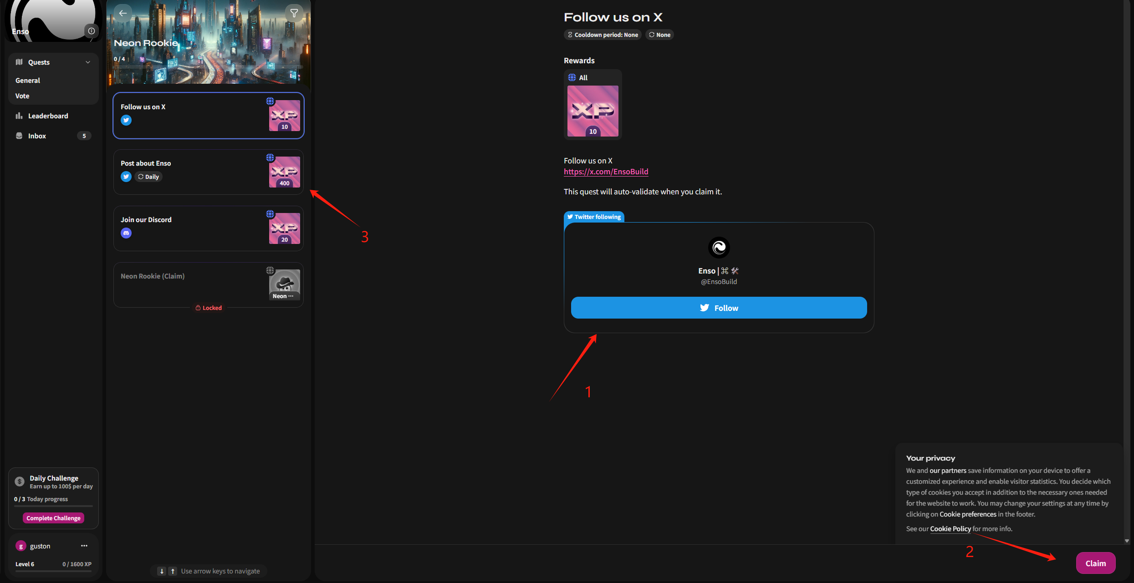Select General under Quests

point(28,81)
